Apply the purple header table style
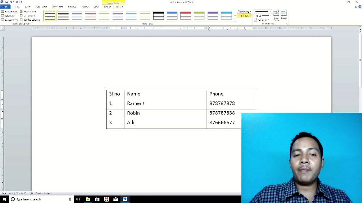Viewport: 362px width, 203px height. 213,16
